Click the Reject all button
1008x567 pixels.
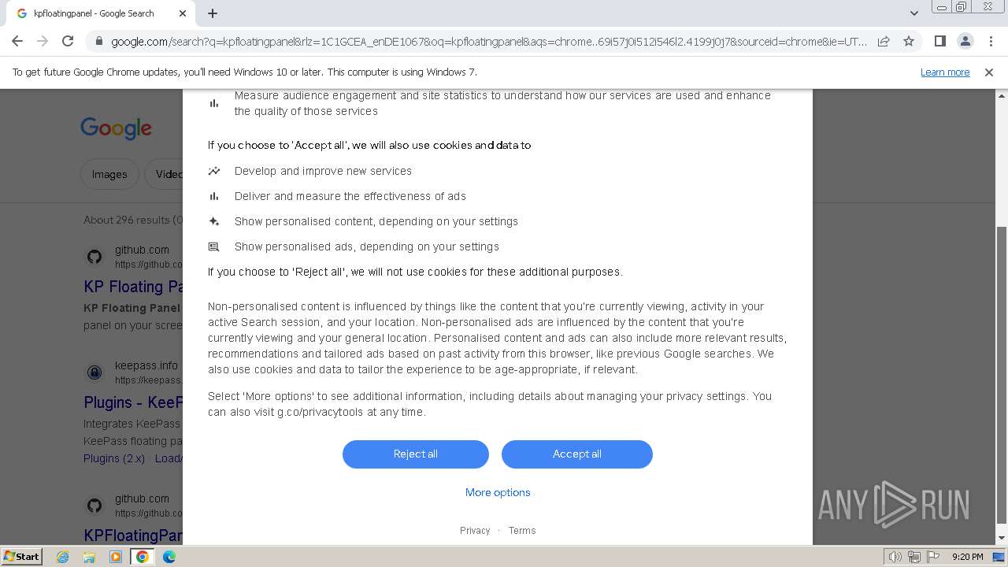pyautogui.click(x=416, y=454)
